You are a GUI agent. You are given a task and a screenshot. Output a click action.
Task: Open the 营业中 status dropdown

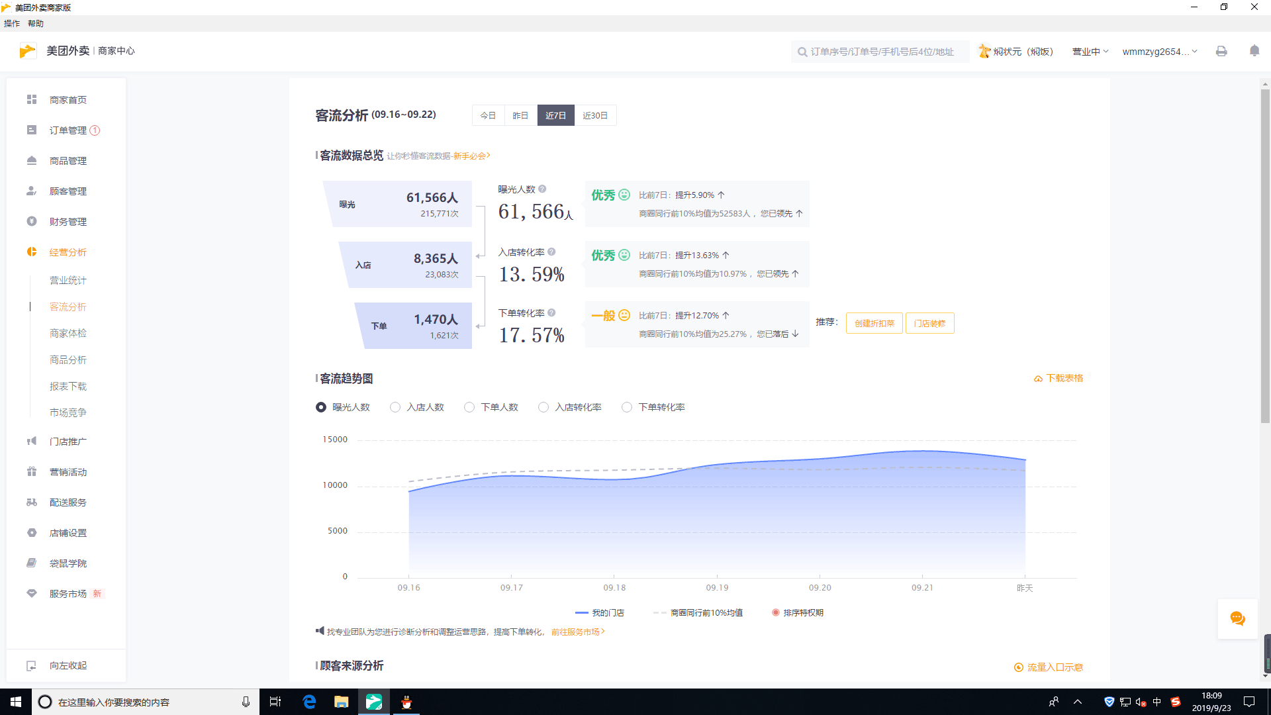1090,52
